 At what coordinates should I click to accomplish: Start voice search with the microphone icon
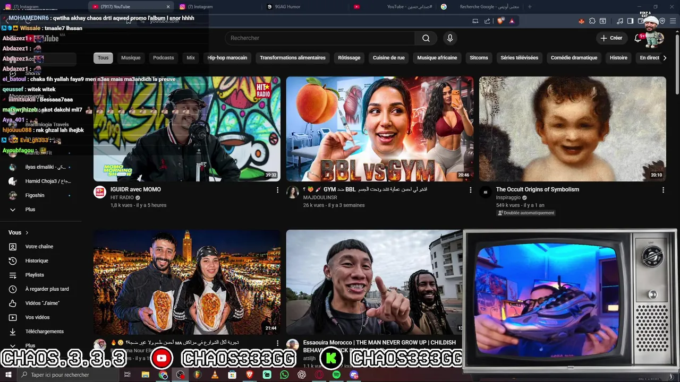pyautogui.click(x=450, y=38)
